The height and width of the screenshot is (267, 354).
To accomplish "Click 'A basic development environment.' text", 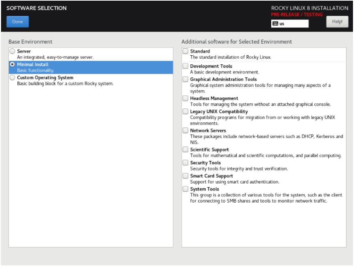I will (224, 72).
